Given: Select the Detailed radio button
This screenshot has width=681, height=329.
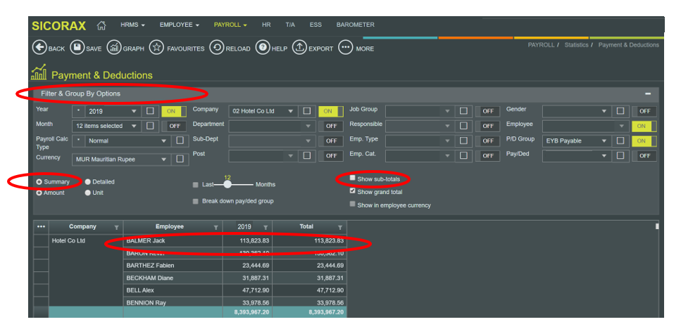Looking at the screenshot, I should pos(88,182).
